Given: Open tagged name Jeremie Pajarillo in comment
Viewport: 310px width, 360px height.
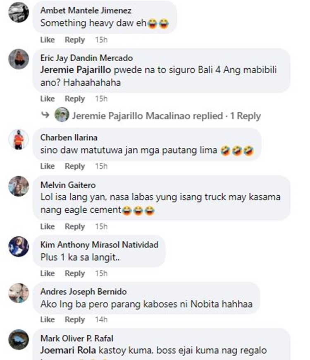Looking at the screenshot, I should [x=76, y=70].
